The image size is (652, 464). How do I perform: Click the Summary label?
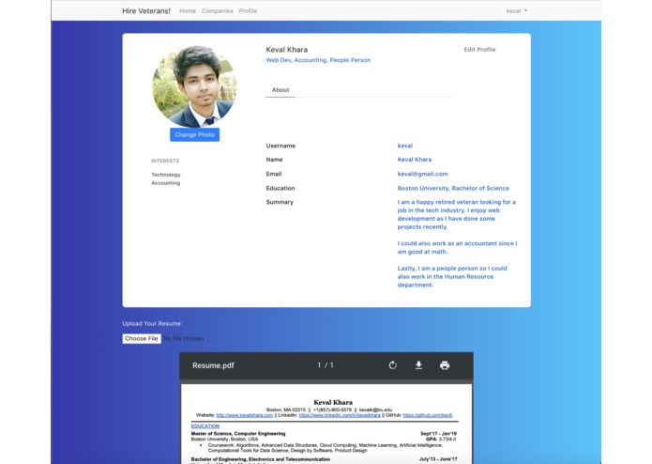pos(280,202)
